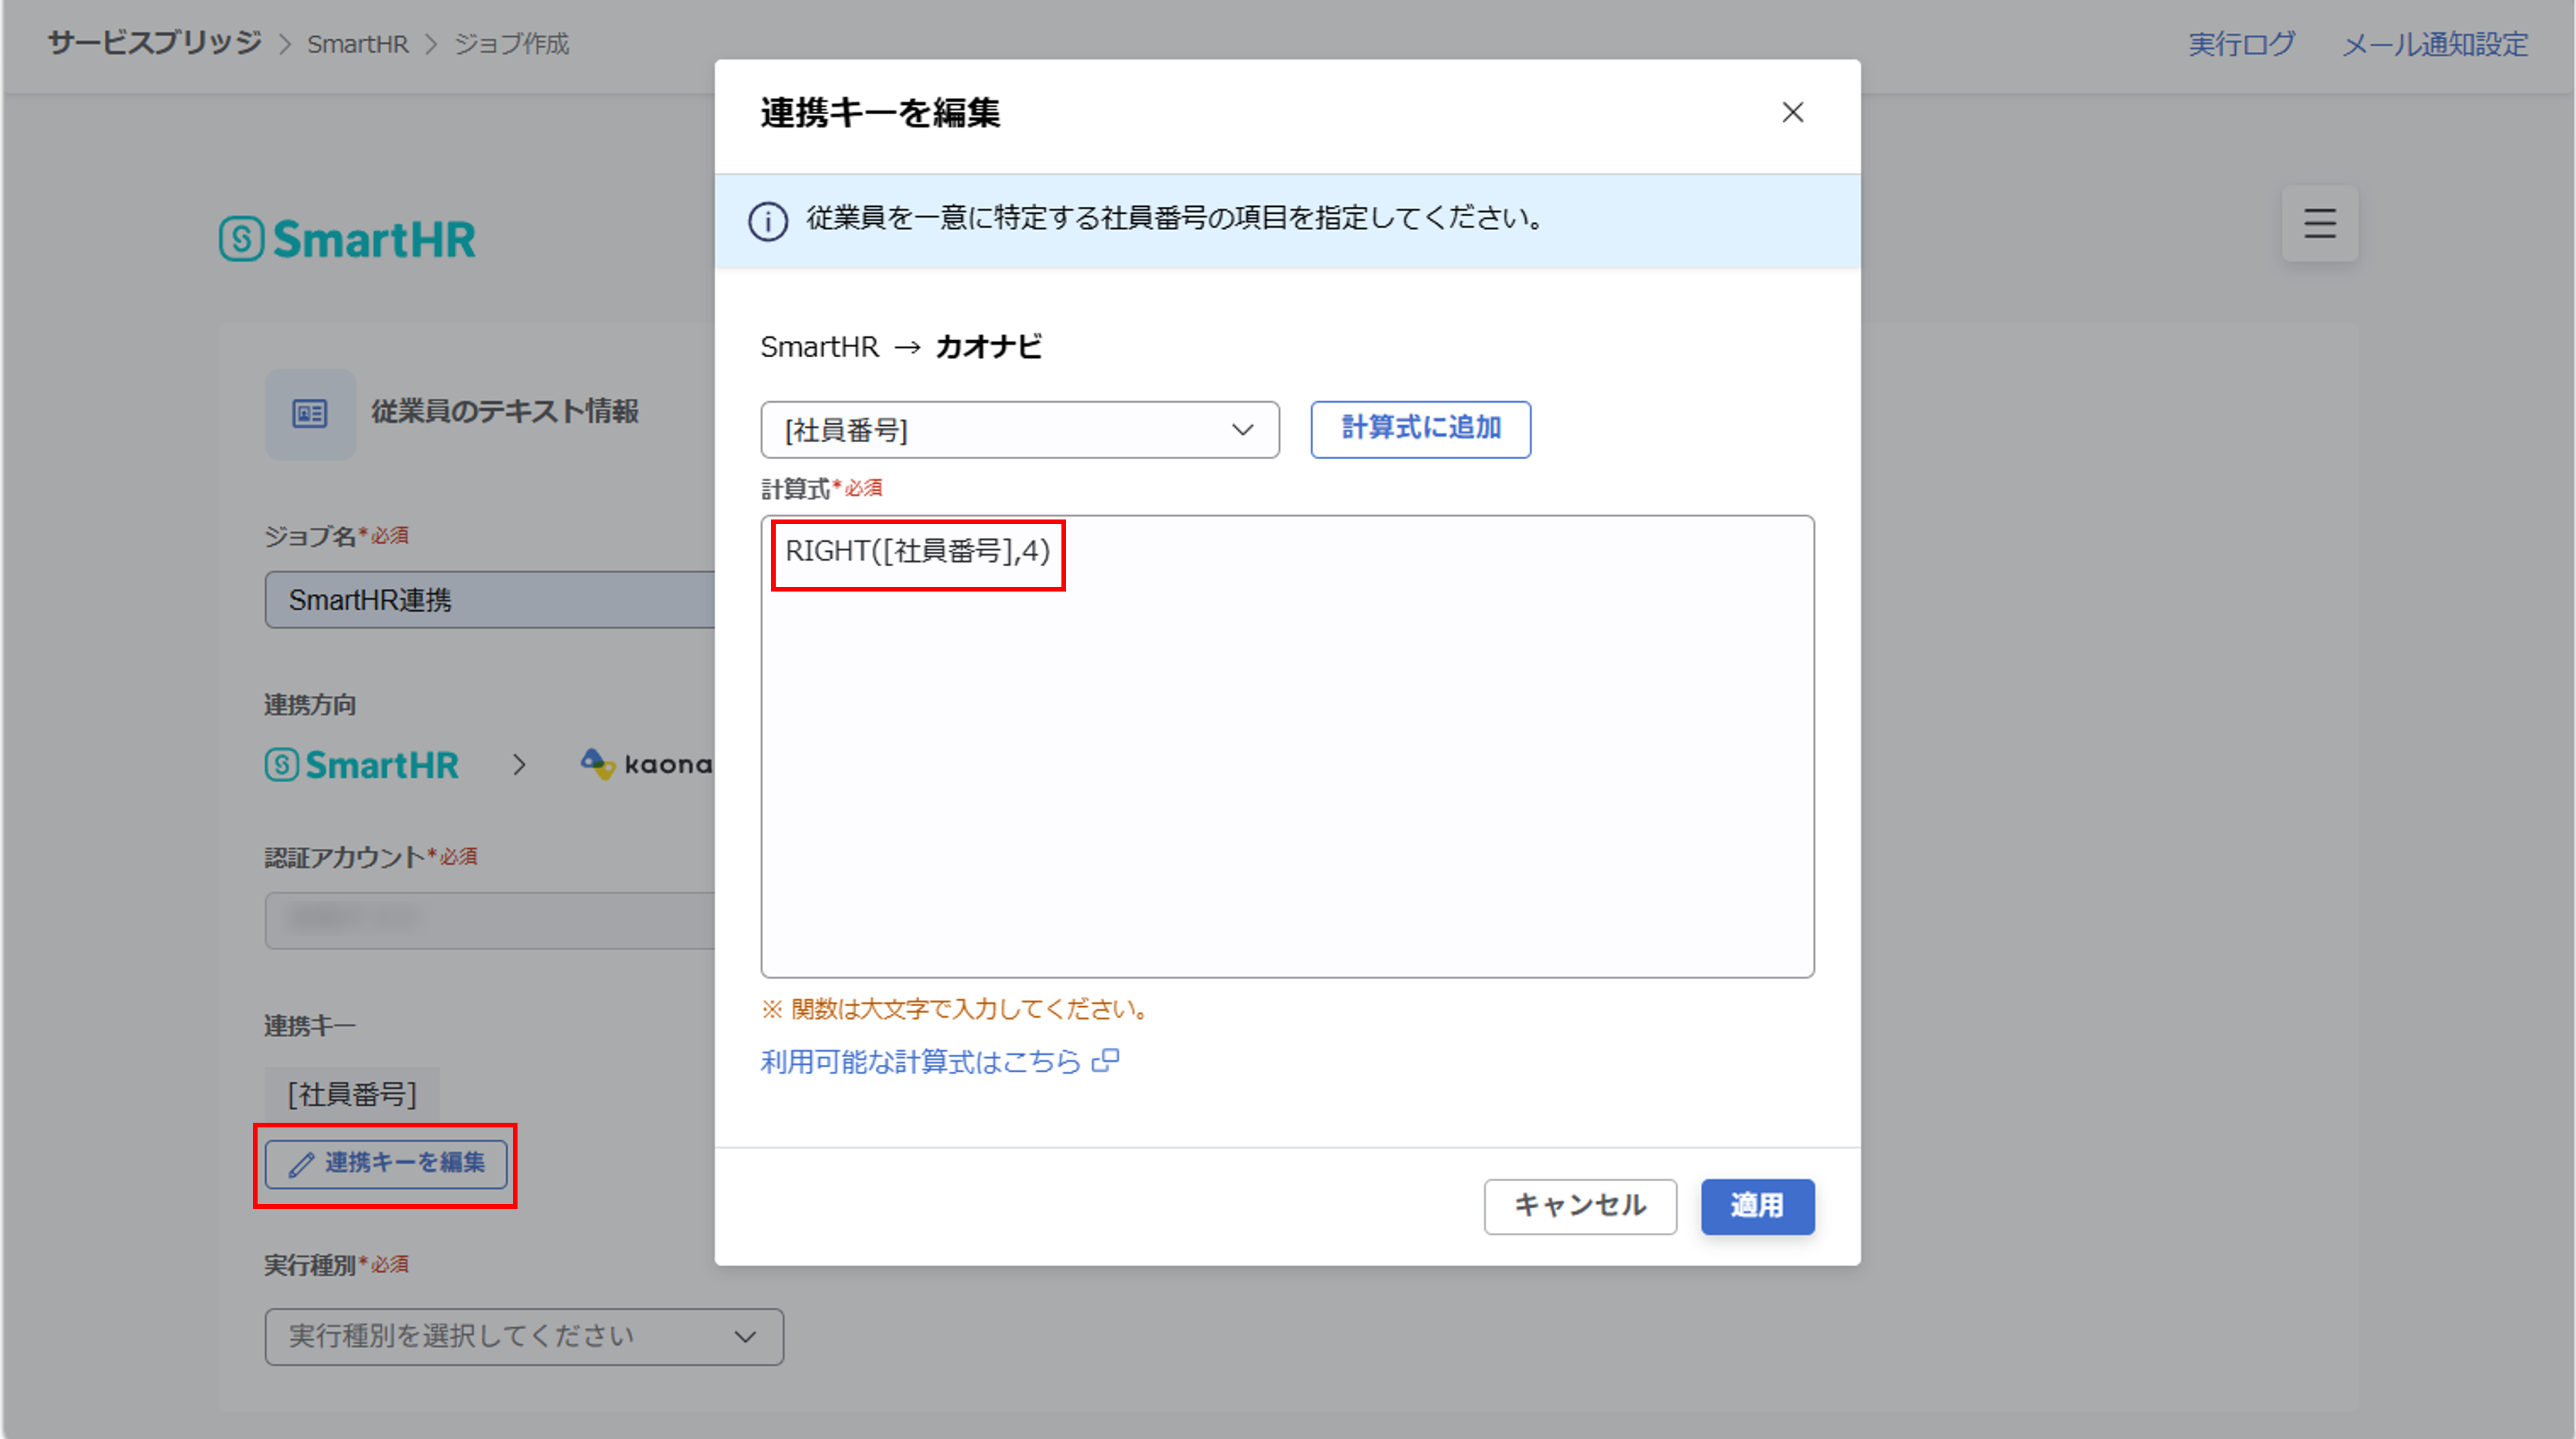Screen dimensions: 2576x1439
Task: Open the [社員番号] dropdown in dialog
Action: [x=1020, y=430]
